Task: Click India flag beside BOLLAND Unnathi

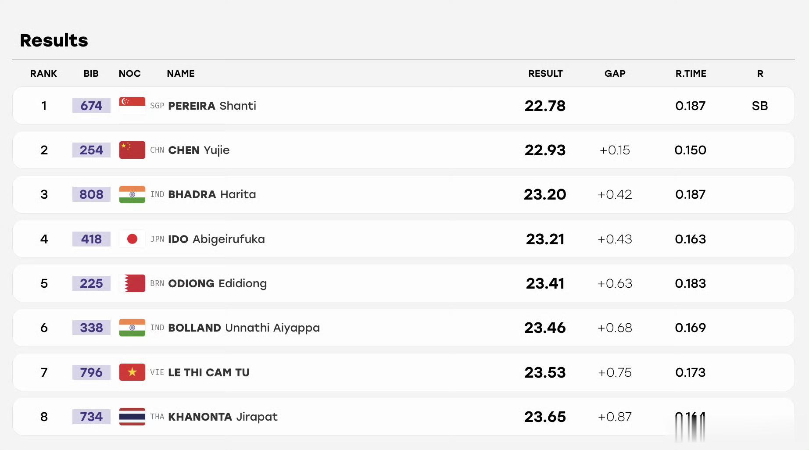Action: tap(132, 328)
